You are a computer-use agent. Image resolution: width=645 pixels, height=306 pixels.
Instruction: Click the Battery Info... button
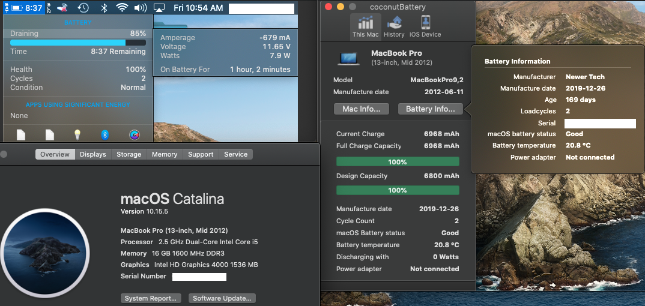click(430, 109)
